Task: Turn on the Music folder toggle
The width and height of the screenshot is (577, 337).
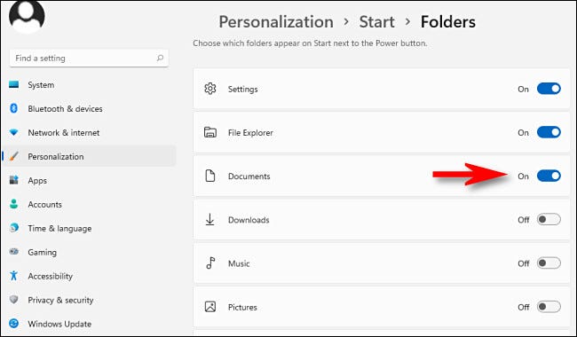Action: click(549, 263)
